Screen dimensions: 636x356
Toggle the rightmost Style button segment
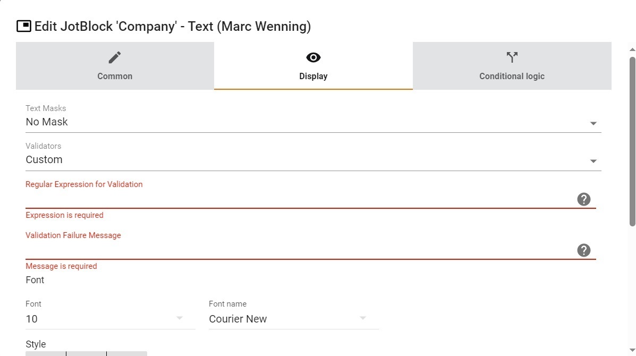point(126,353)
